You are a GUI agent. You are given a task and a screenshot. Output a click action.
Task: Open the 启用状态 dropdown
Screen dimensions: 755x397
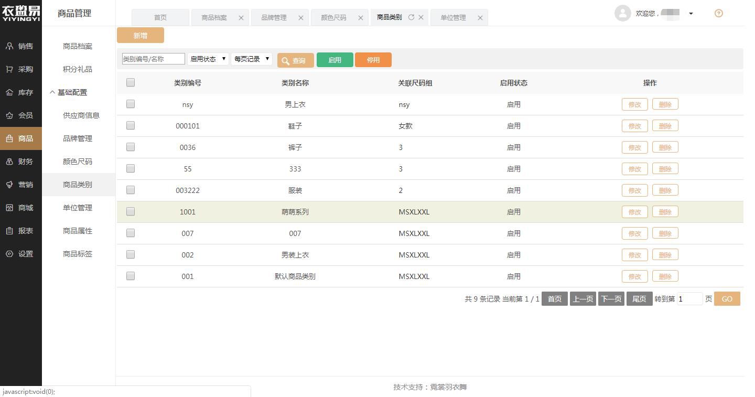pyautogui.click(x=208, y=59)
